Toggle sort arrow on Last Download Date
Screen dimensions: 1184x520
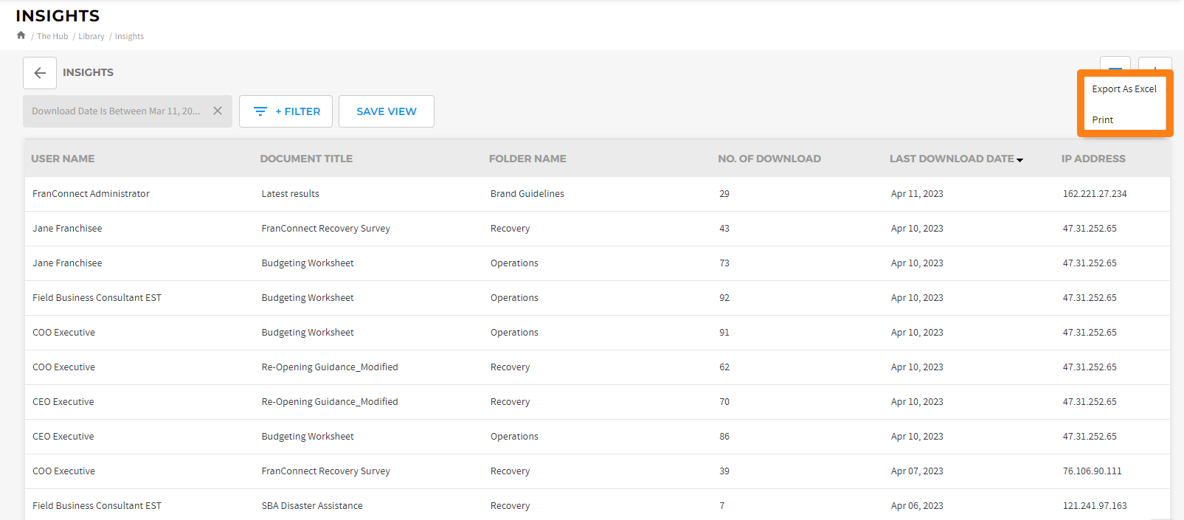[1019, 160]
